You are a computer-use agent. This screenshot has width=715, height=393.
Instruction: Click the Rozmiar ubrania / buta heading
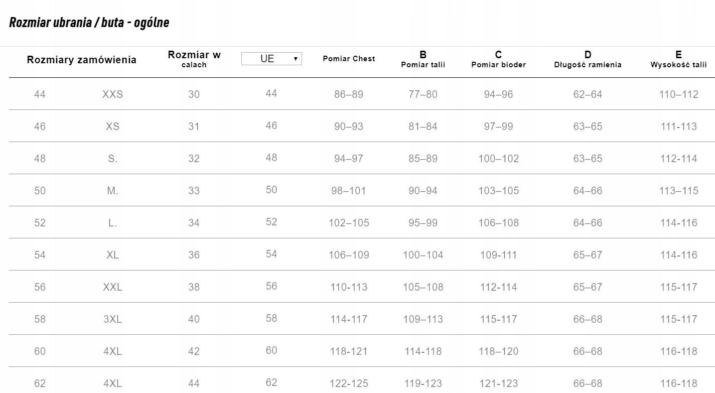[89, 23]
